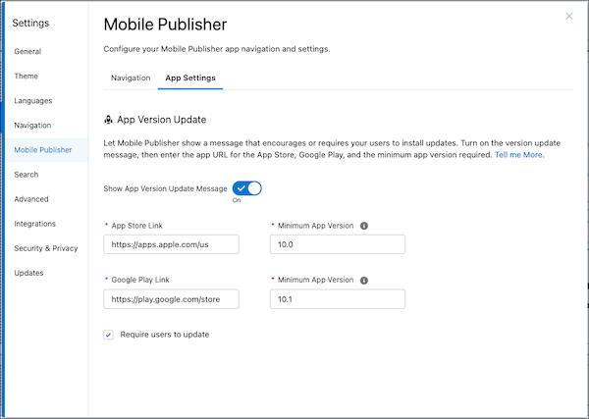The image size is (589, 419).
Task: Go to Languages in the sidebar
Action: tap(33, 101)
